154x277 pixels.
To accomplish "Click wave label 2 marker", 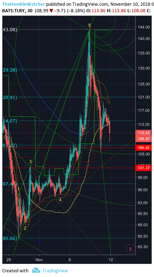I will click(25, 228).
